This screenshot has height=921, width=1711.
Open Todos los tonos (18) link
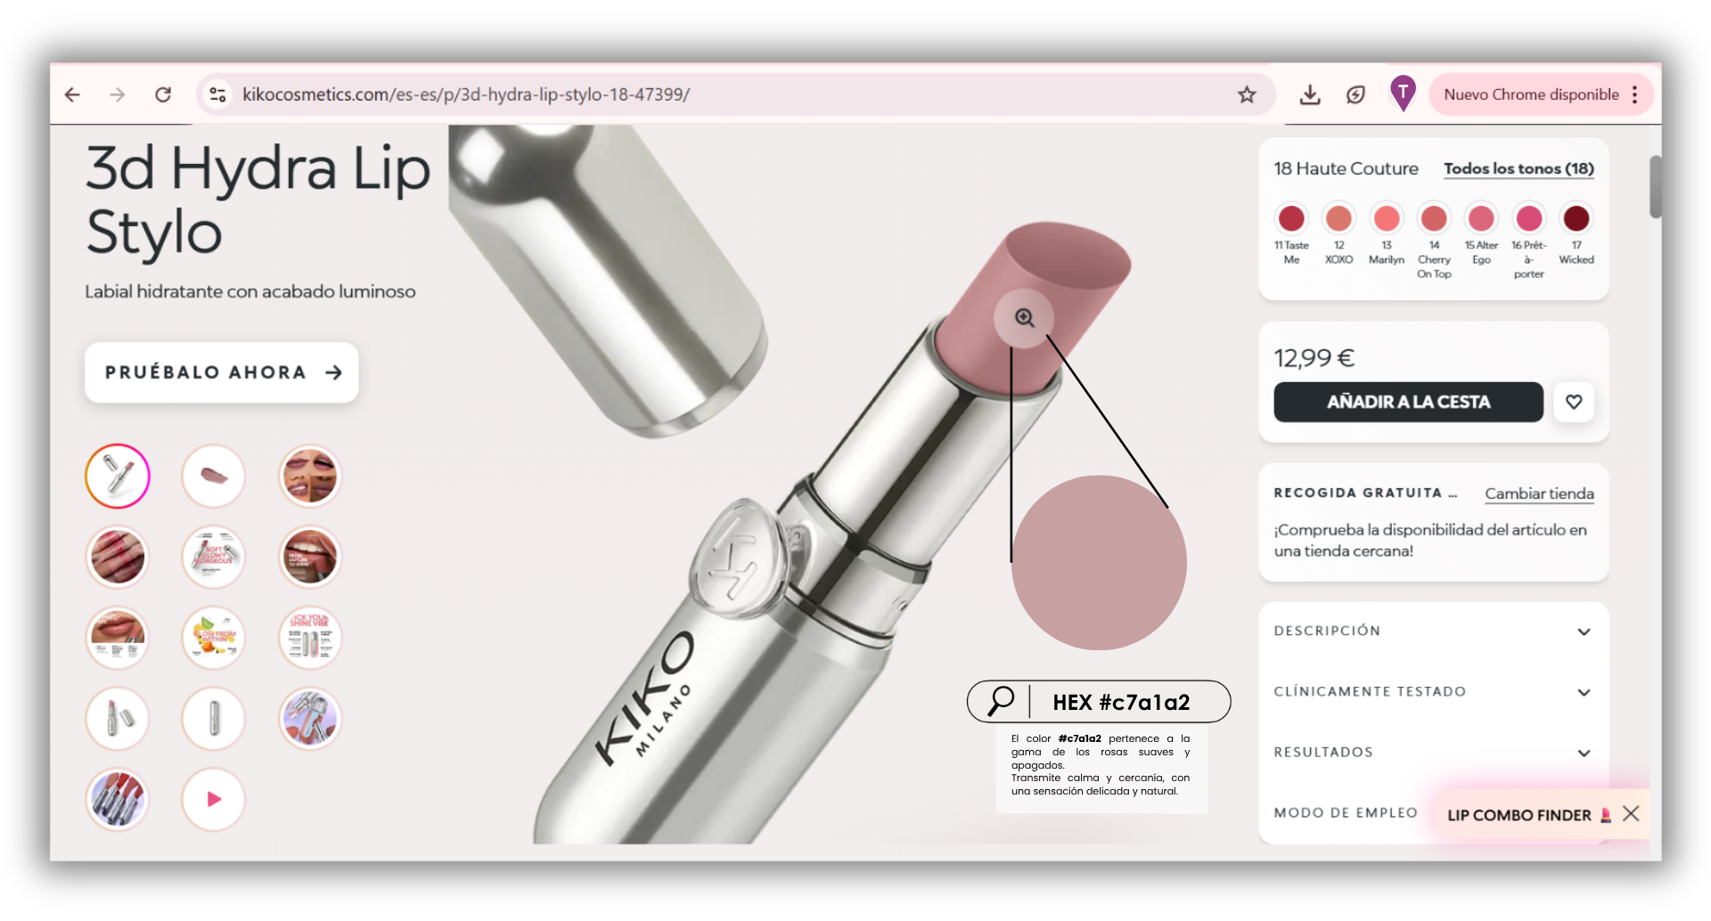click(x=1519, y=168)
